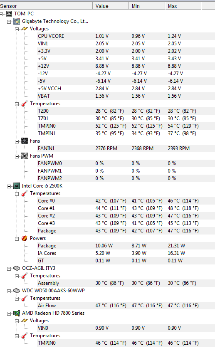Select the CPU VCORE voltage row
This screenshot has height=363, width=215.
[126, 36]
